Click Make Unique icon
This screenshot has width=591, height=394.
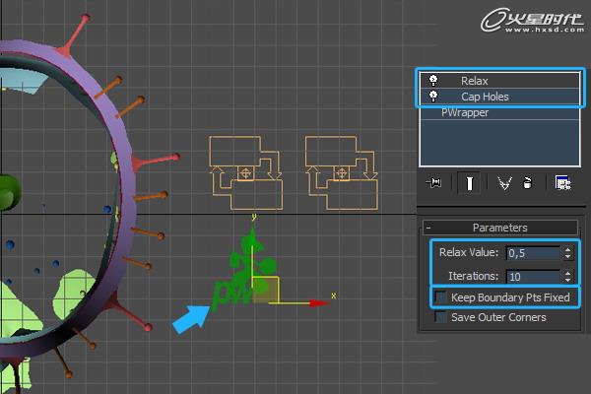pyautogui.click(x=504, y=182)
